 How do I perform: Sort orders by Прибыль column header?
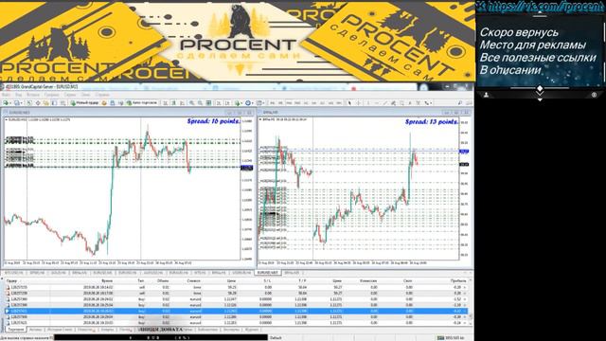(x=458, y=281)
